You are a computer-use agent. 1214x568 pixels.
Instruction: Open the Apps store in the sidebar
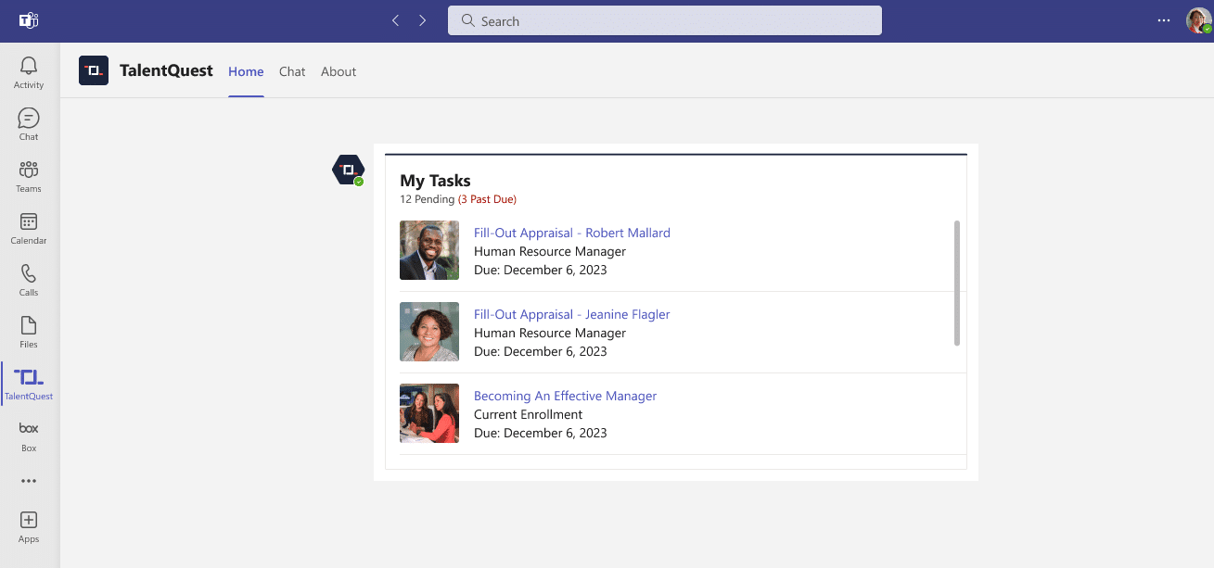point(29,526)
